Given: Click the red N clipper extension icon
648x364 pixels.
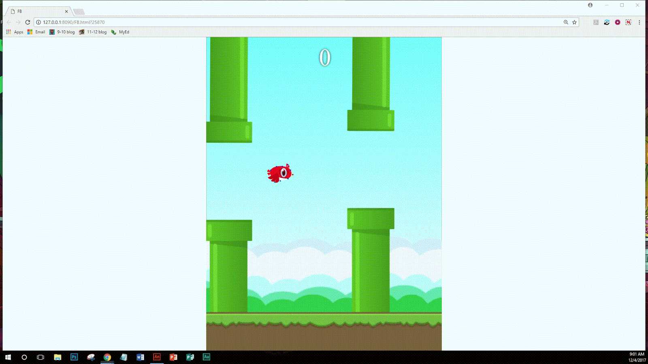Looking at the screenshot, I should pyautogui.click(x=628, y=22).
